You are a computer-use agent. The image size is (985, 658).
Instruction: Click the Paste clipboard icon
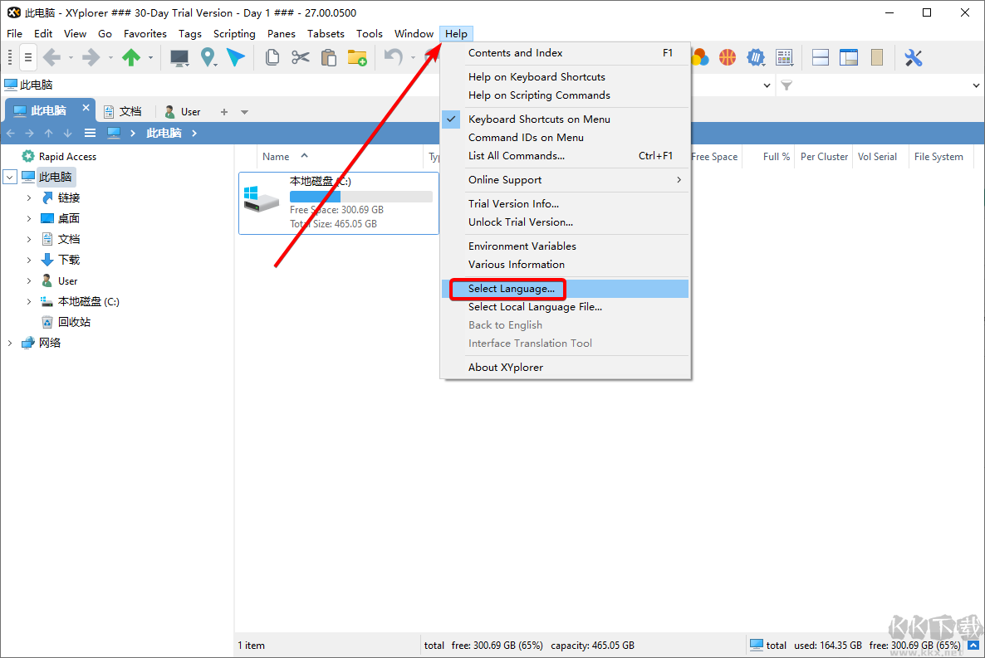(329, 58)
